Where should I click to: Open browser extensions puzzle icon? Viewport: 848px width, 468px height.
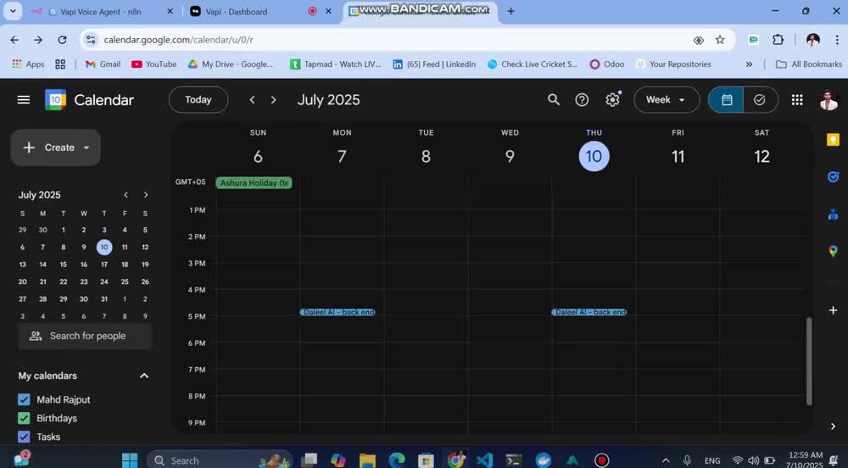[778, 40]
